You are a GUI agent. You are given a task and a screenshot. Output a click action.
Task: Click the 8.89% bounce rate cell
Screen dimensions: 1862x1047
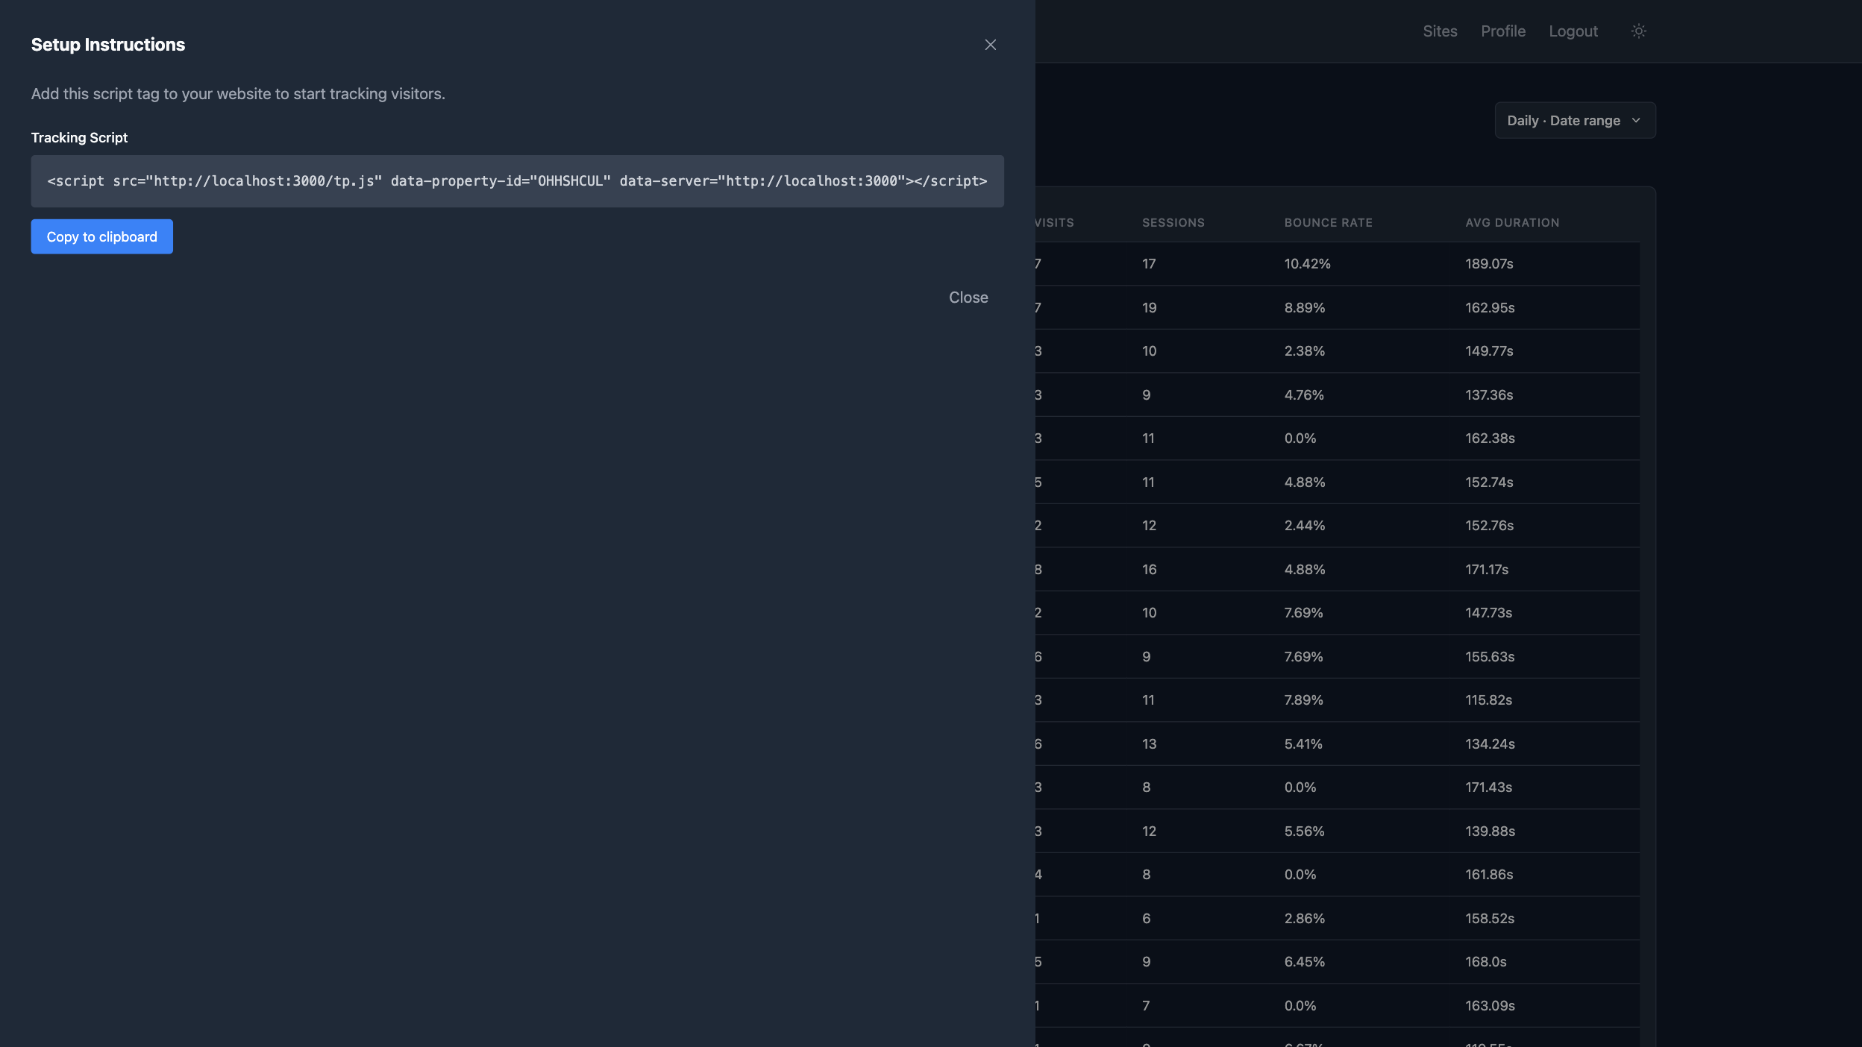[1304, 308]
